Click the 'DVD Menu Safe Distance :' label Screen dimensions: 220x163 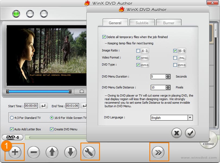click(x=119, y=87)
